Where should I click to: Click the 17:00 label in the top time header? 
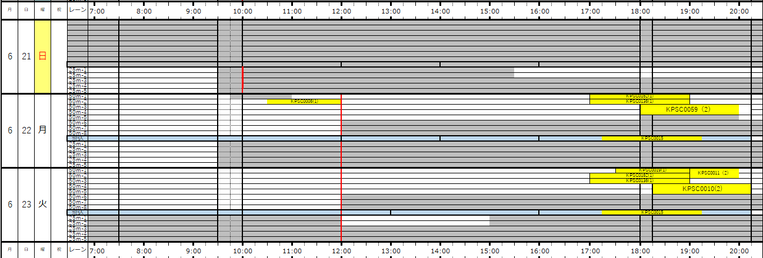coord(590,11)
